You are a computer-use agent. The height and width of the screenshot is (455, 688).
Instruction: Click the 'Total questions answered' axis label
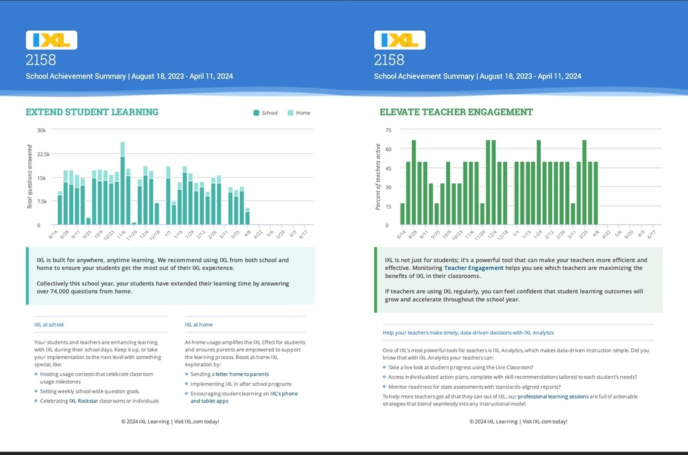pos(30,177)
